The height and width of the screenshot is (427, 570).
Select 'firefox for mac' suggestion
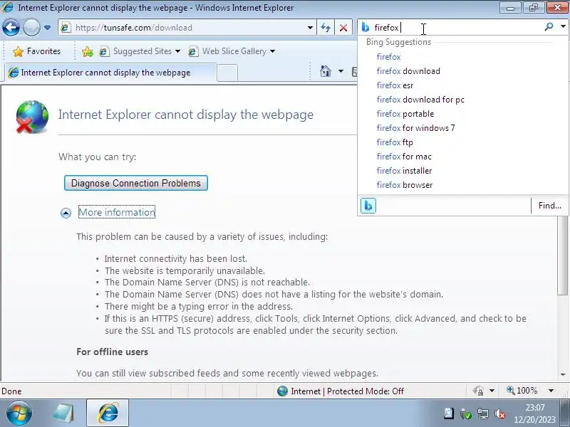(404, 157)
